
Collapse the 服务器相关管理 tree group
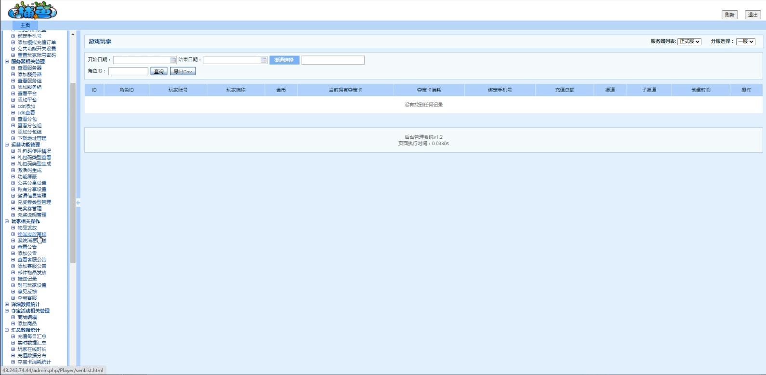pos(7,62)
